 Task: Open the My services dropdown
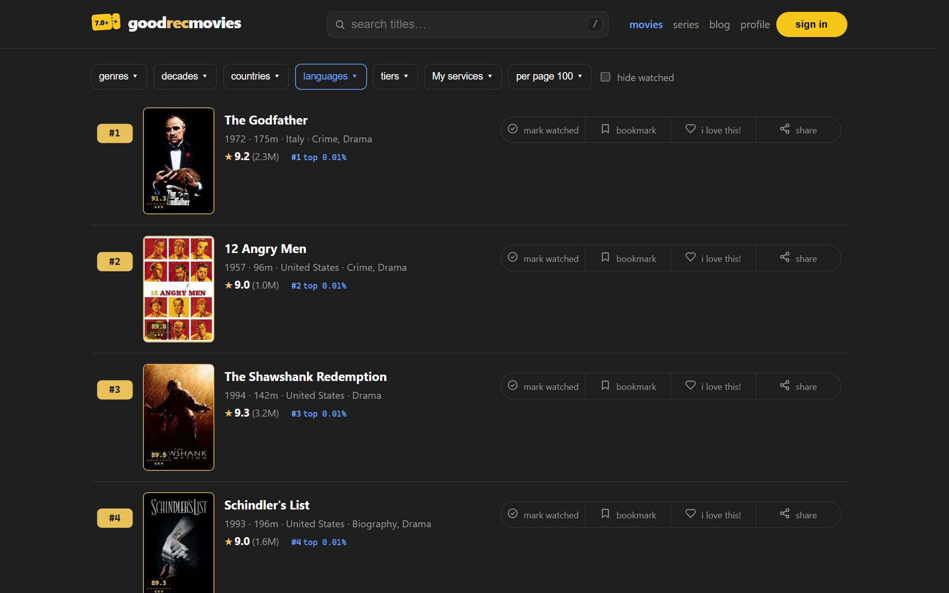tap(463, 77)
